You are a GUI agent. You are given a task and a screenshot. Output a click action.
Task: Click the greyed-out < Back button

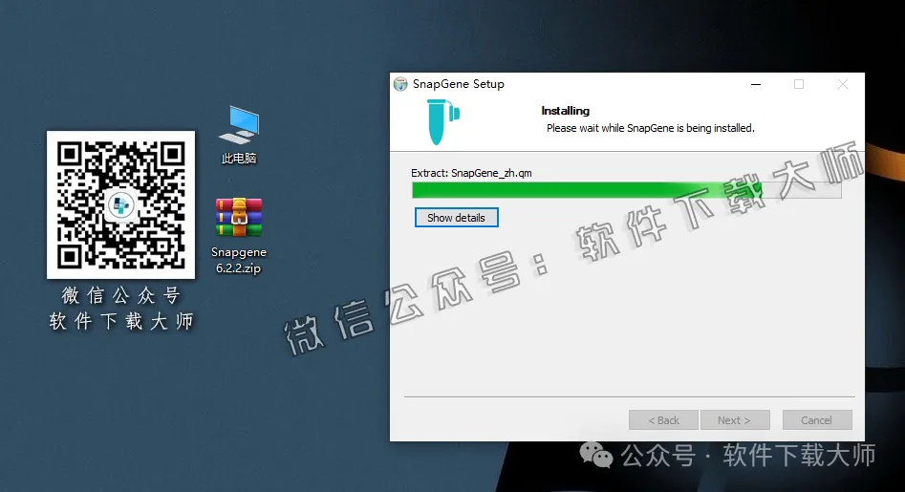coord(663,420)
